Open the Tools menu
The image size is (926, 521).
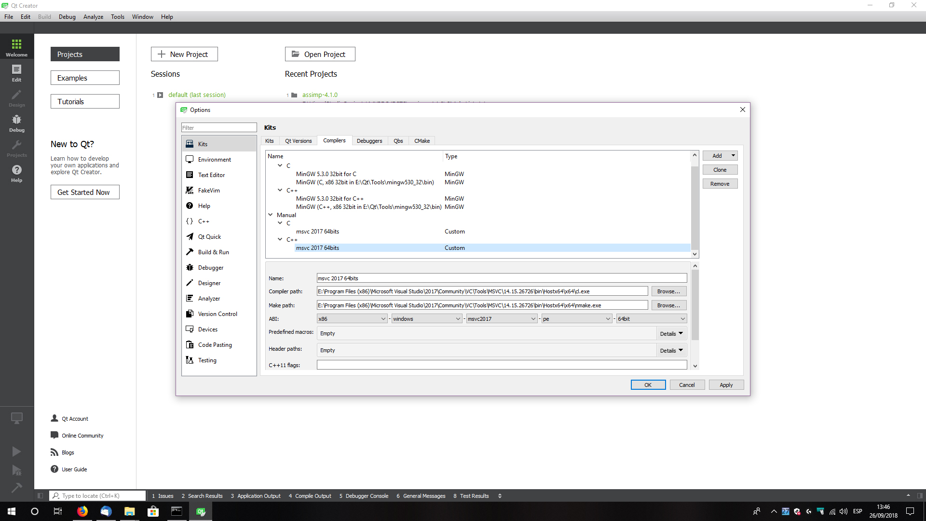pyautogui.click(x=118, y=16)
